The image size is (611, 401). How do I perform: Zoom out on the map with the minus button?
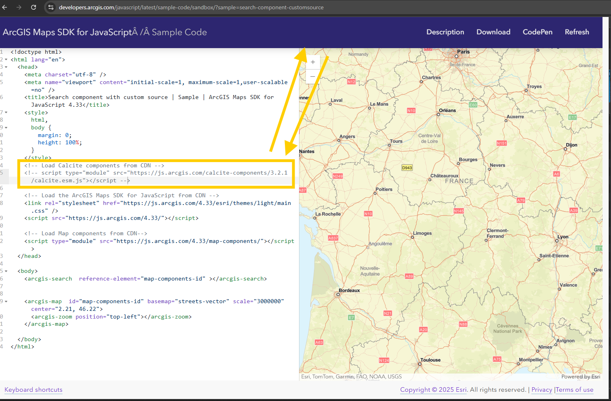pyautogui.click(x=313, y=76)
